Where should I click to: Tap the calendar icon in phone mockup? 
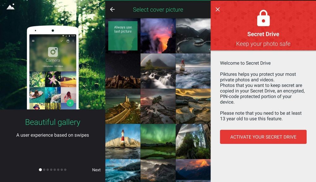pyautogui.click(x=68, y=41)
